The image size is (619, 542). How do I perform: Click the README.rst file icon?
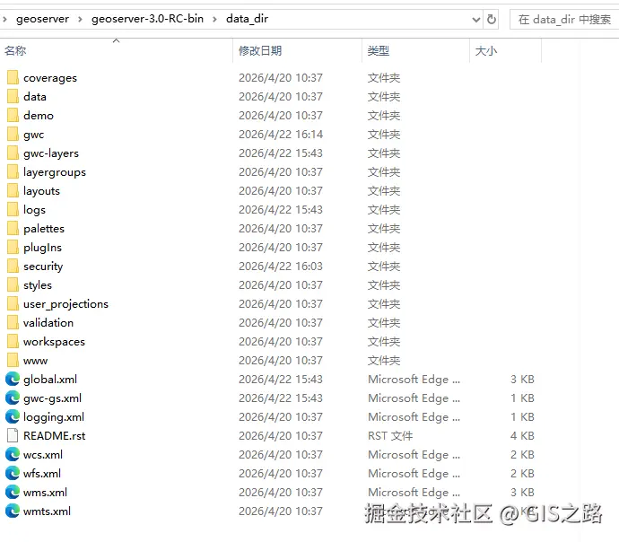(x=13, y=436)
